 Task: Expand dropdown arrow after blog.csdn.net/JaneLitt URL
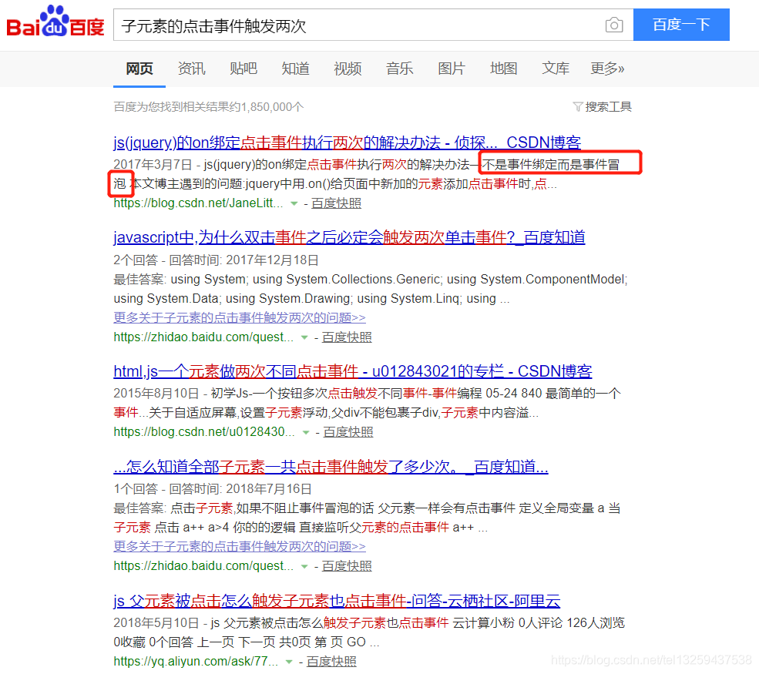point(294,203)
